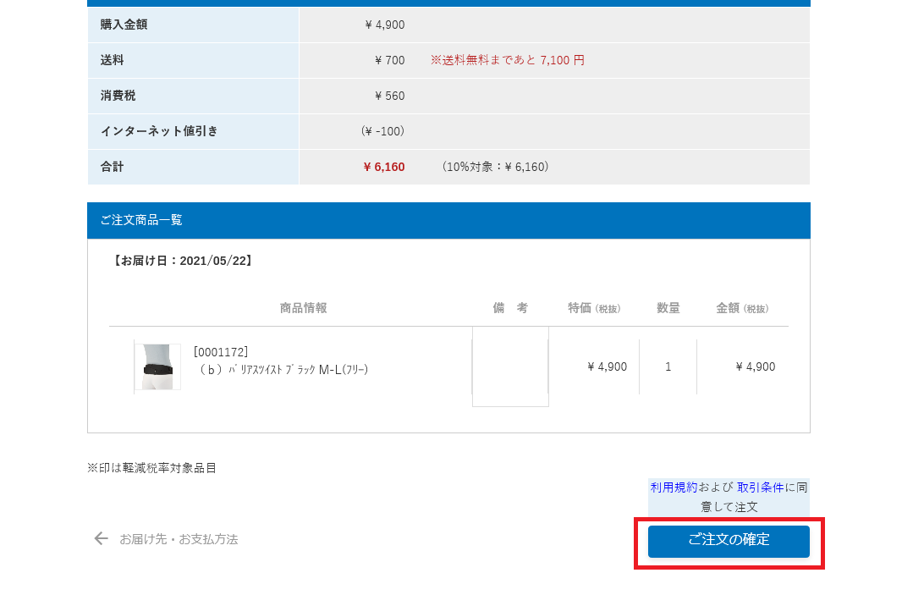Click the 備 考 column header
913x606 pixels.
(510, 308)
